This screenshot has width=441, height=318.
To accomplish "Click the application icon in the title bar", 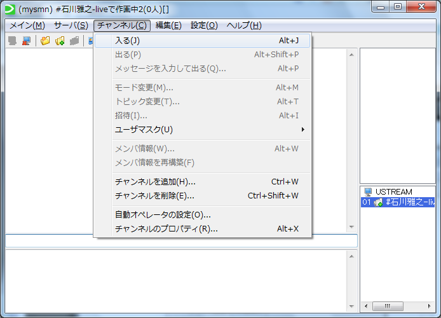I will tap(9, 9).
